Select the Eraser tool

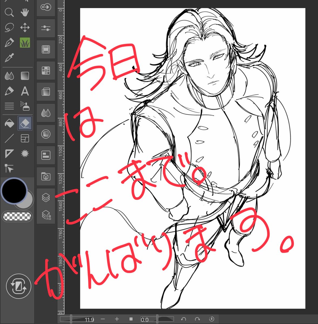(x=25, y=123)
